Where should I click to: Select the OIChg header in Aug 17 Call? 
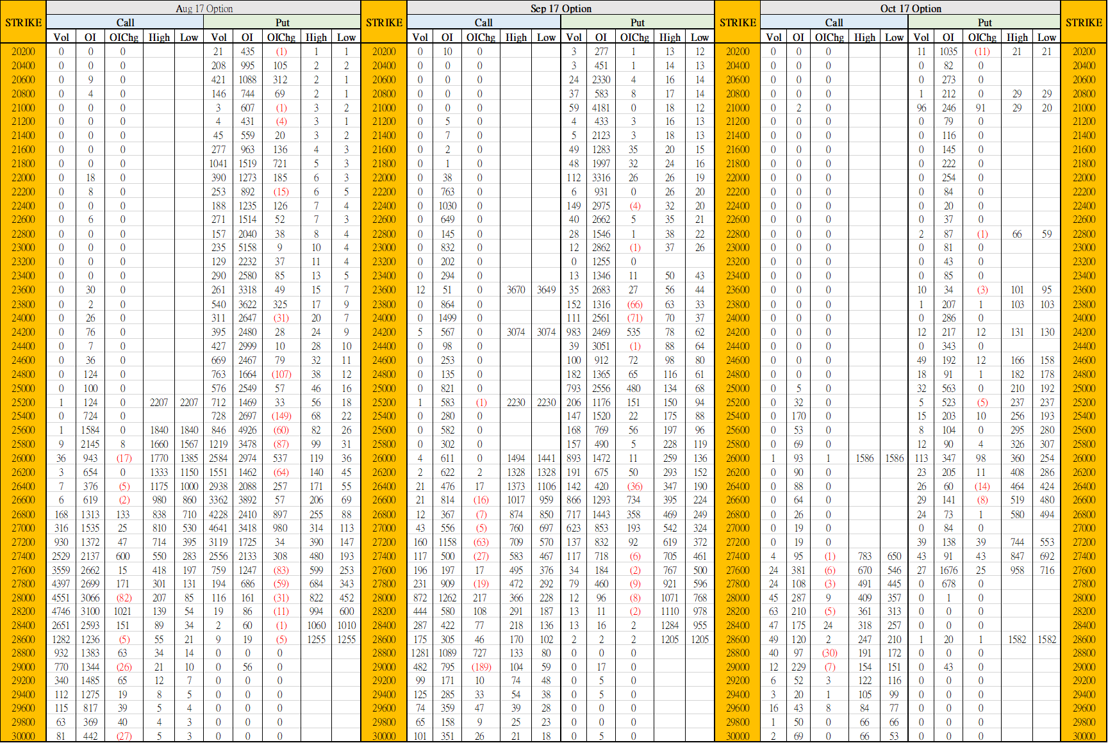tap(123, 37)
